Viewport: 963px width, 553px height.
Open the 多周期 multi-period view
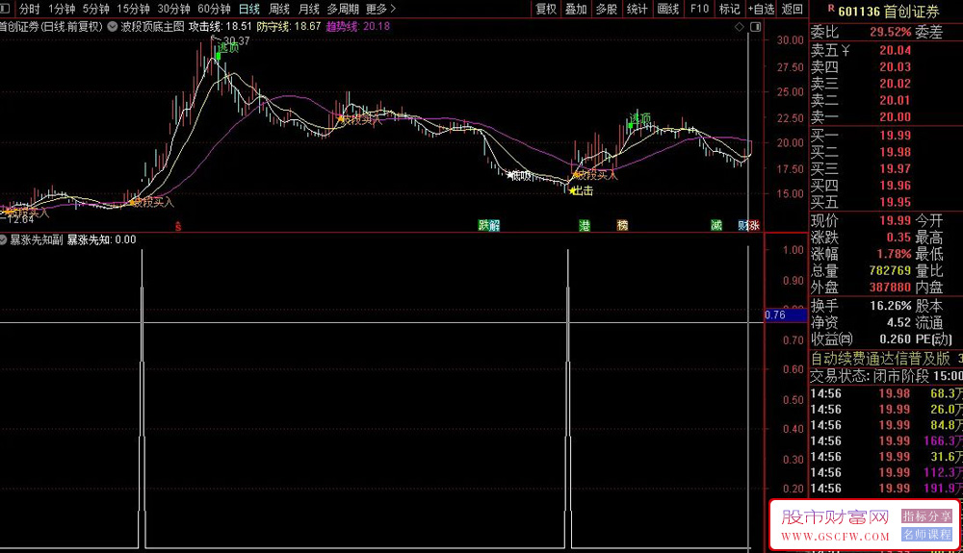tap(343, 10)
